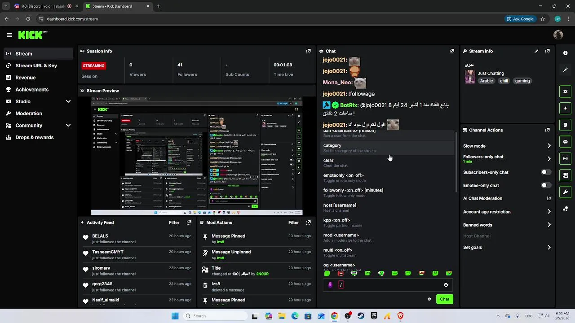This screenshot has height=323, width=575.
Task: Pop out the Channel Actions panel
Action: tap(547, 130)
